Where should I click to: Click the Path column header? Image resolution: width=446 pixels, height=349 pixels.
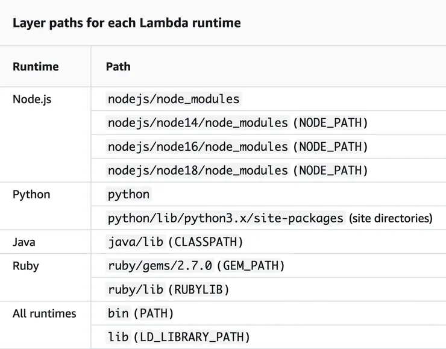click(x=118, y=66)
